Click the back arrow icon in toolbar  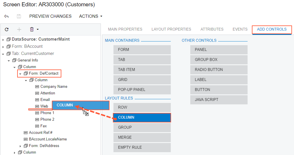pos(6,16)
